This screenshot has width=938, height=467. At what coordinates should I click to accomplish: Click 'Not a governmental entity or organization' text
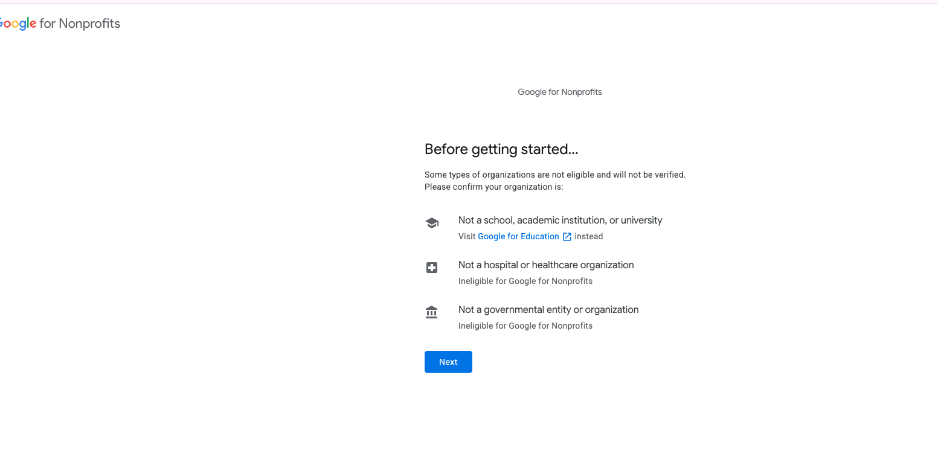coord(548,310)
